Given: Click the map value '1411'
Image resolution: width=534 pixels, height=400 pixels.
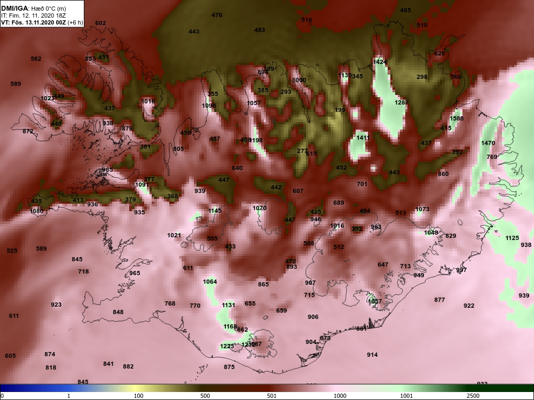Looking at the screenshot, I should [x=363, y=138].
